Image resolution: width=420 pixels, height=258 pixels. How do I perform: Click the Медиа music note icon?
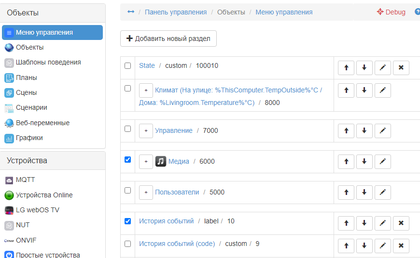161,162
